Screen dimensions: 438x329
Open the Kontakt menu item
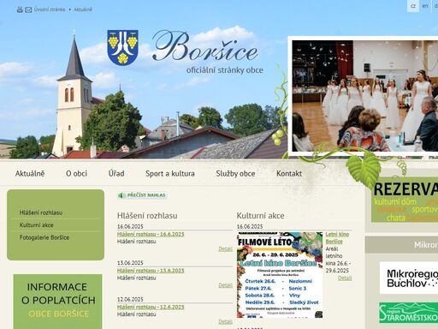tap(289, 173)
